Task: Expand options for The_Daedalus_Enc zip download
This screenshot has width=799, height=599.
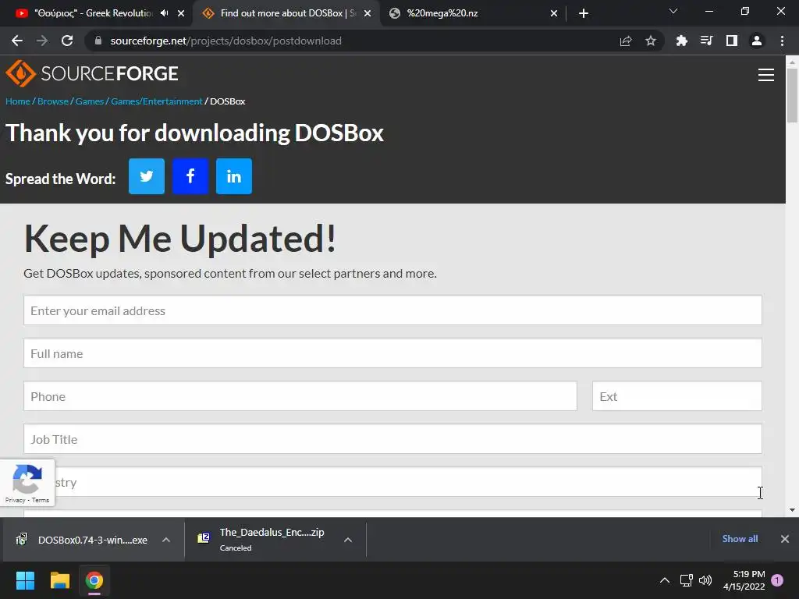Action: tap(348, 540)
